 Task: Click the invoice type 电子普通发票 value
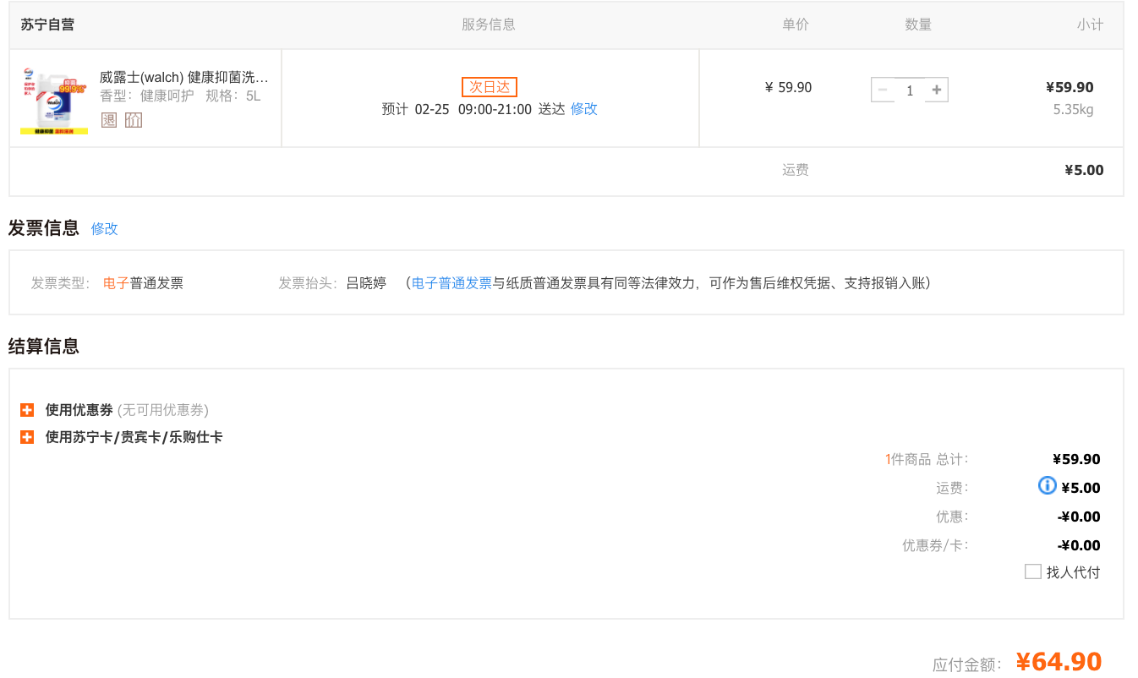coord(143,283)
